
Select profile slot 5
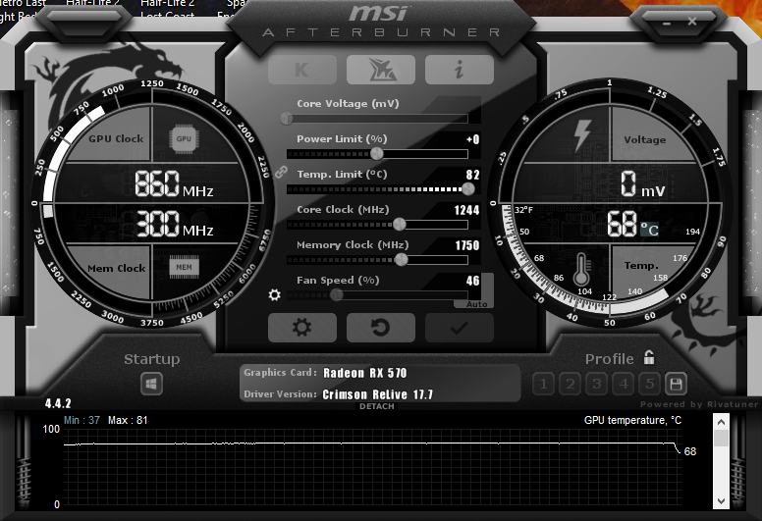[649, 384]
